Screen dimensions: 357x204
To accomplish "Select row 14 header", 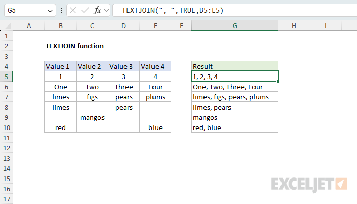I will tap(6, 168).
